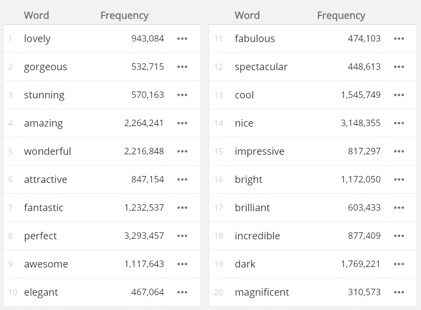Sort by the left Frequency column header
This screenshot has width=421, height=310.
pyautogui.click(x=124, y=15)
